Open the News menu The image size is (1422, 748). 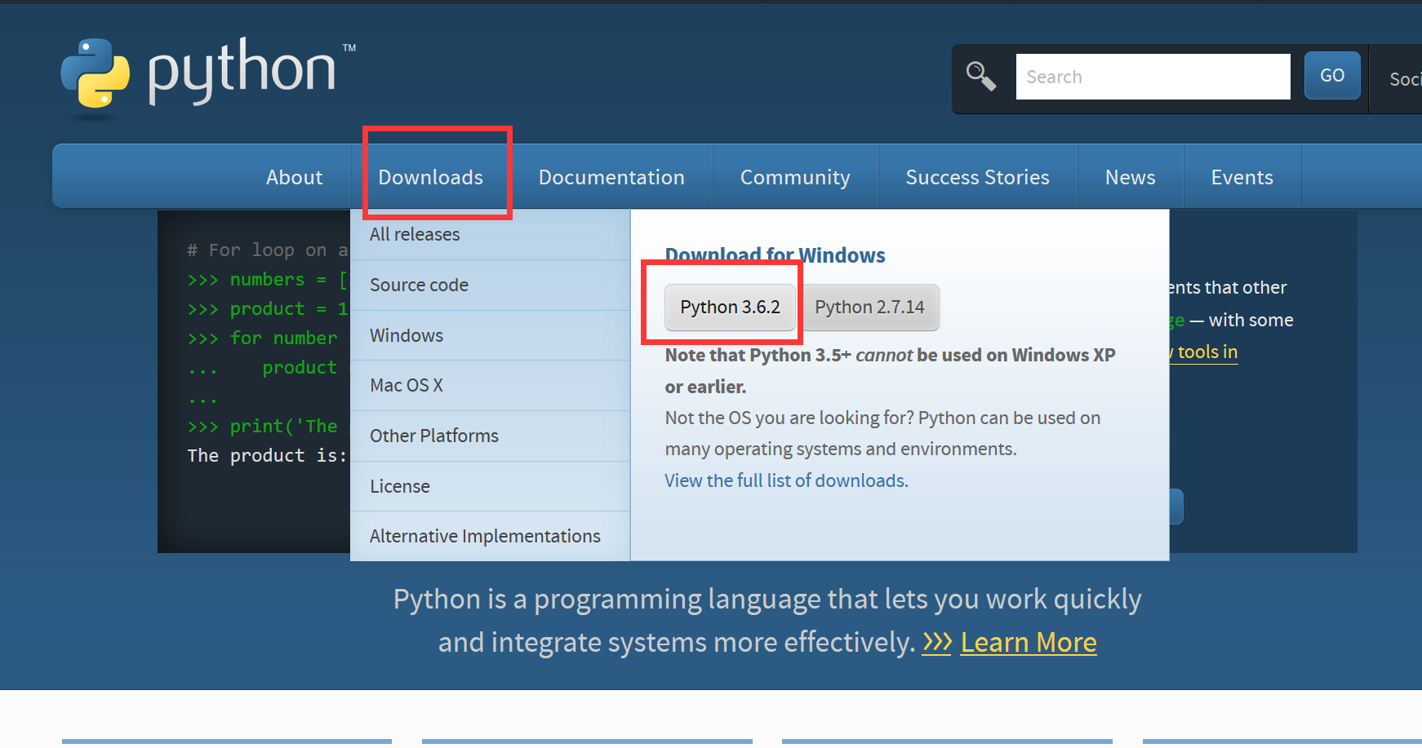[1130, 177]
